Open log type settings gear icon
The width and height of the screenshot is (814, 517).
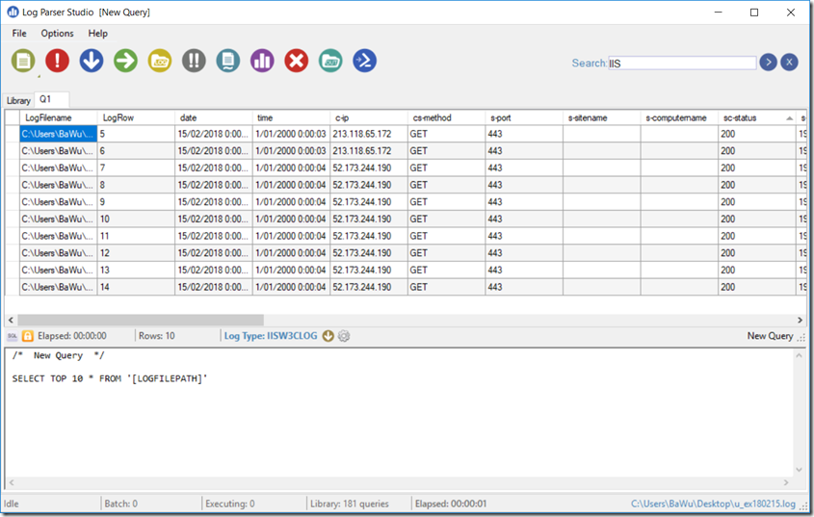344,336
